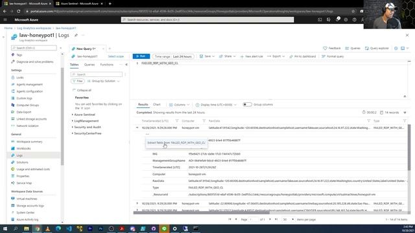The width and height of the screenshot is (415, 233).
Task: Open Query explorer
Action: (377, 49)
